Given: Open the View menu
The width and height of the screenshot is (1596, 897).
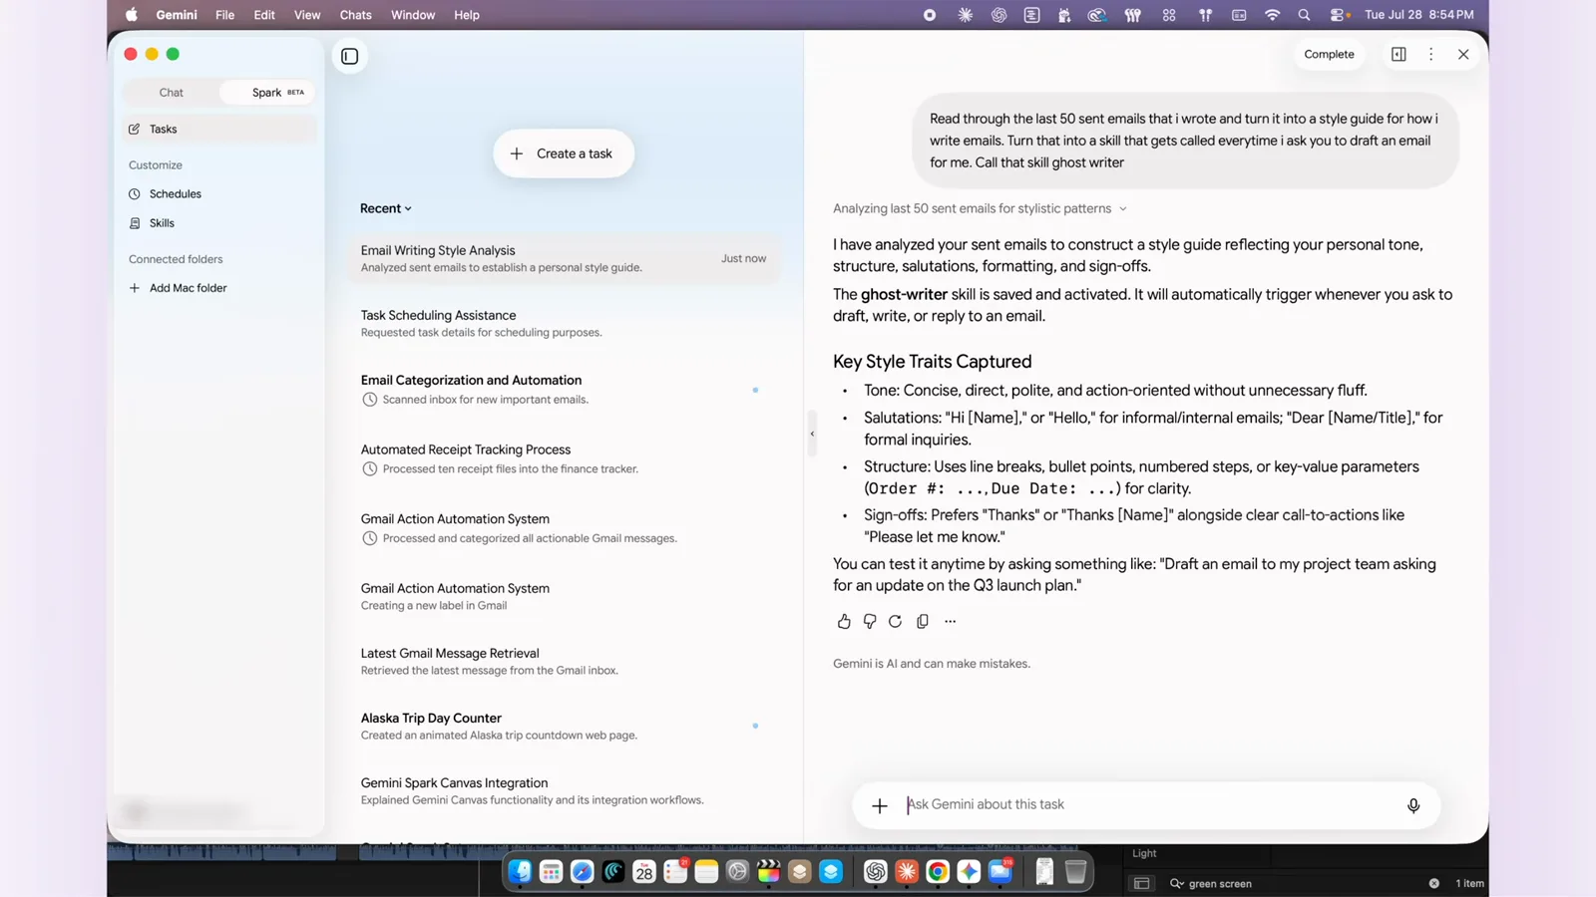Looking at the screenshot, I should 307,15.
